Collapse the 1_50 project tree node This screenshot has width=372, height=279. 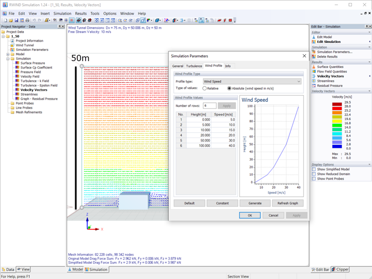pyautogui.click(x=3, y=36)
